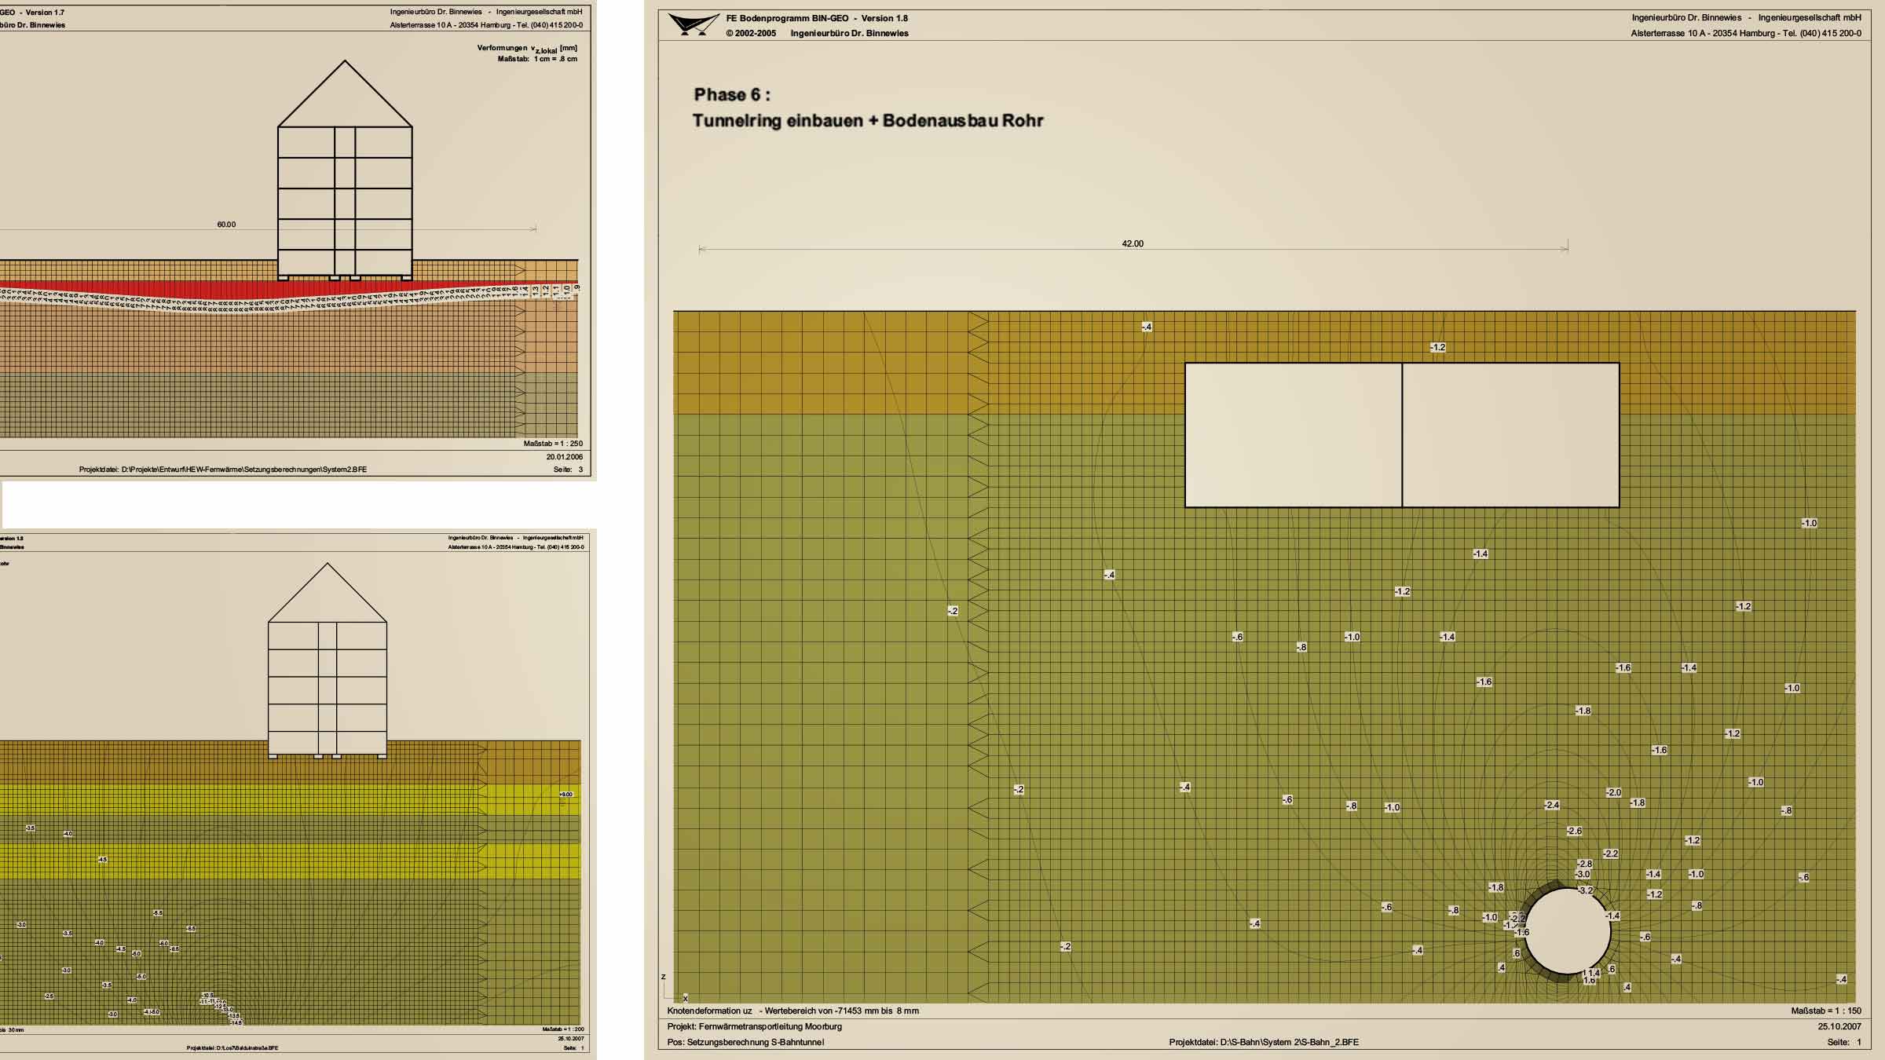Click the x-z coordinate axis icon
This screenshot has width=1885, height=1060.
tap(674, 989)
